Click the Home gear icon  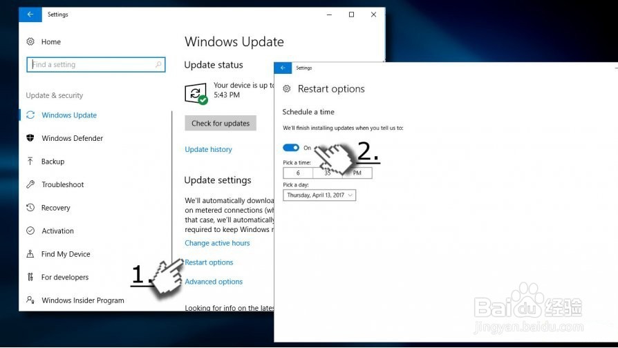point(30,41)
